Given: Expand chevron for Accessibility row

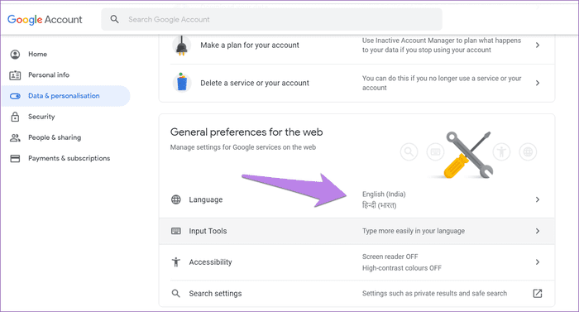Looking at the screenshot, I should [538, 262].
